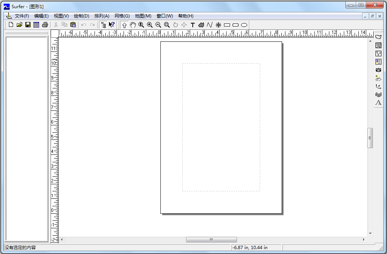The height and width of the screenshot is (254, 387).
Task: Click the Surfer application icon in title bar
Action: [7, 6]
